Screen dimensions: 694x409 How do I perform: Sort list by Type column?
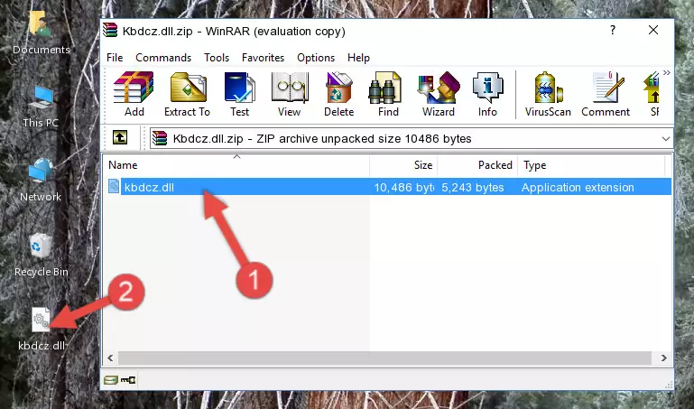point(591,165)
